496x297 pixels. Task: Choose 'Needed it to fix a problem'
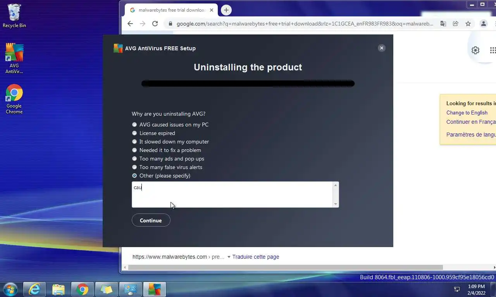tap(134, 150)
